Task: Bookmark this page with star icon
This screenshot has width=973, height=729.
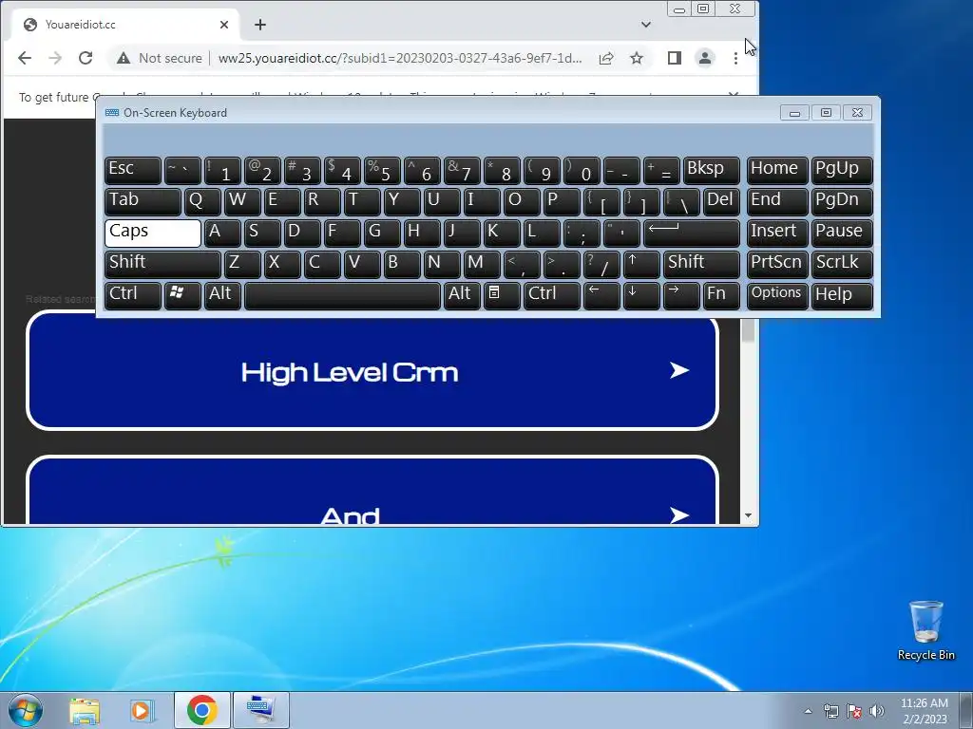Action: click(x=636, y=58)
